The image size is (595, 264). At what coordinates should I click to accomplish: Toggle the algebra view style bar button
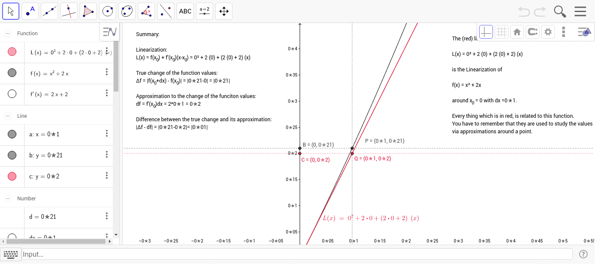click(109, 32)
